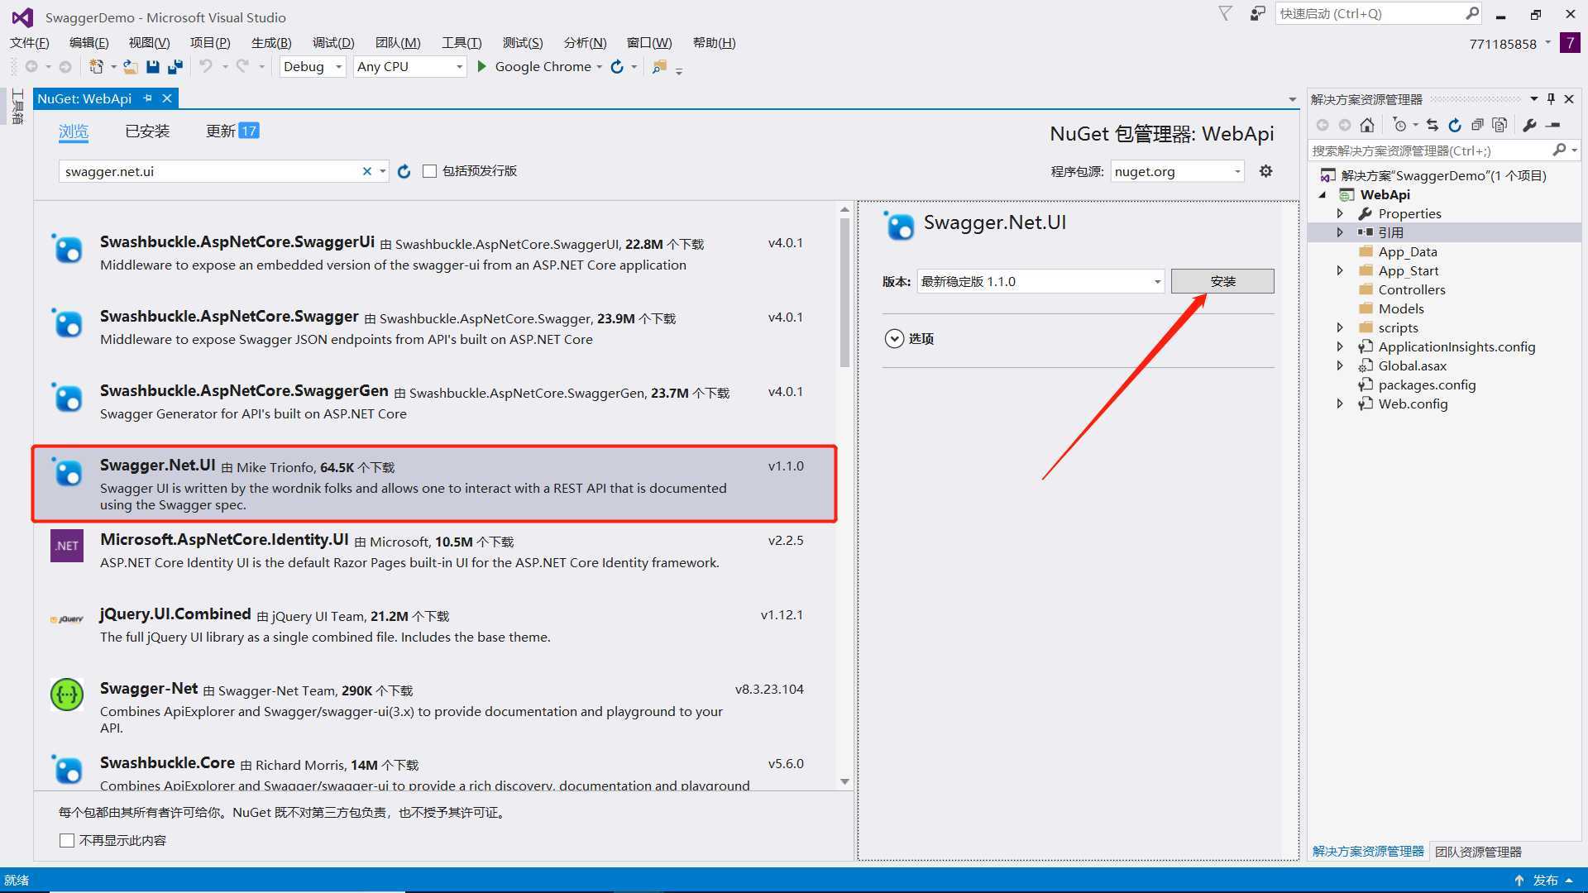Open the 版本 最新稳定版 1.1.0 dropdown
1588x893 pixels.
[1040, 281]
